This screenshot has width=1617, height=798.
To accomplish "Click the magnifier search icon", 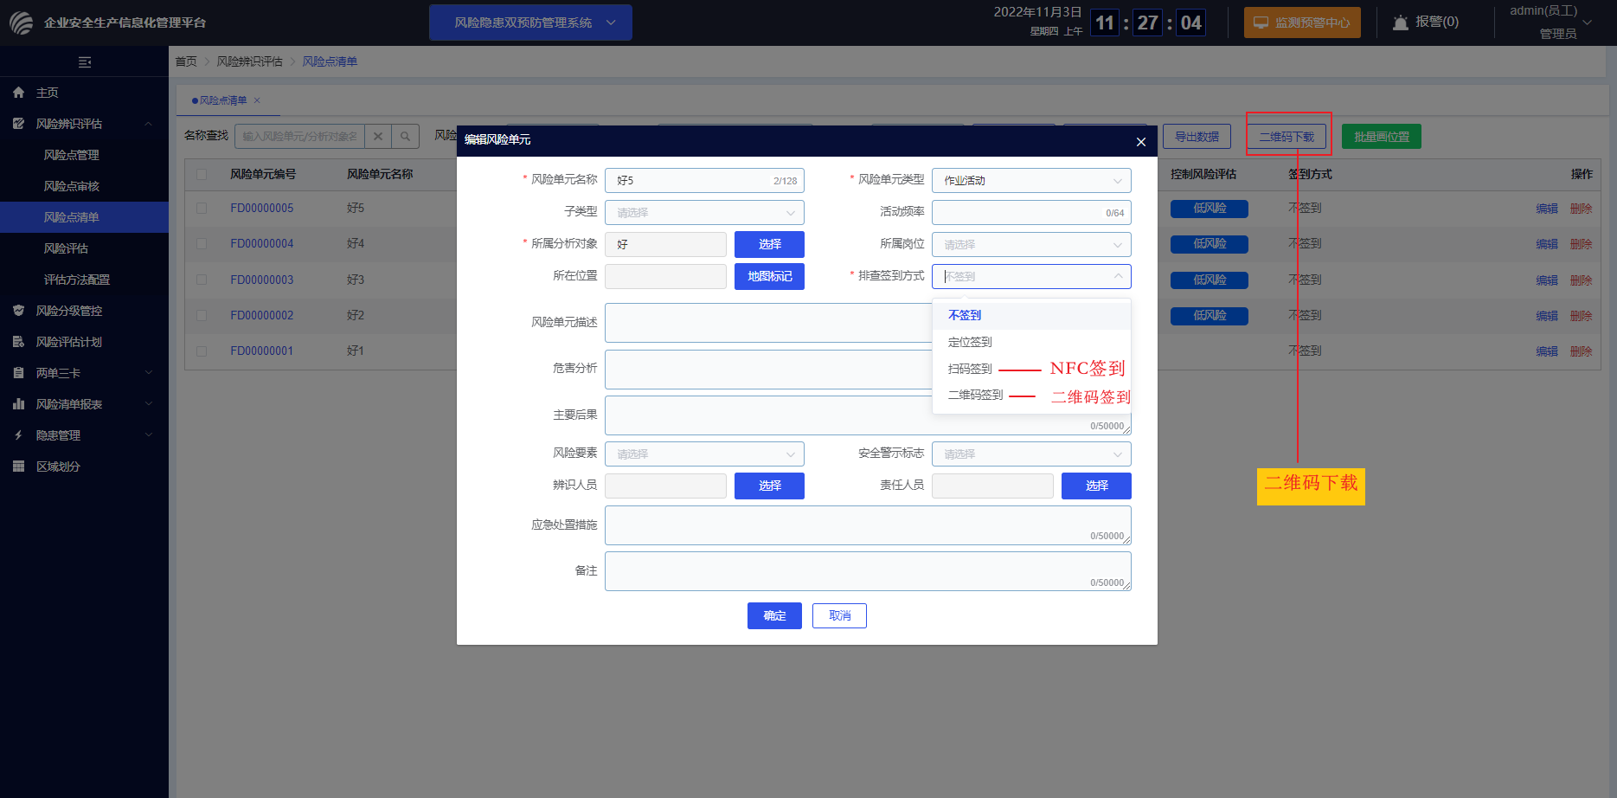I will (x=405, y=137).
